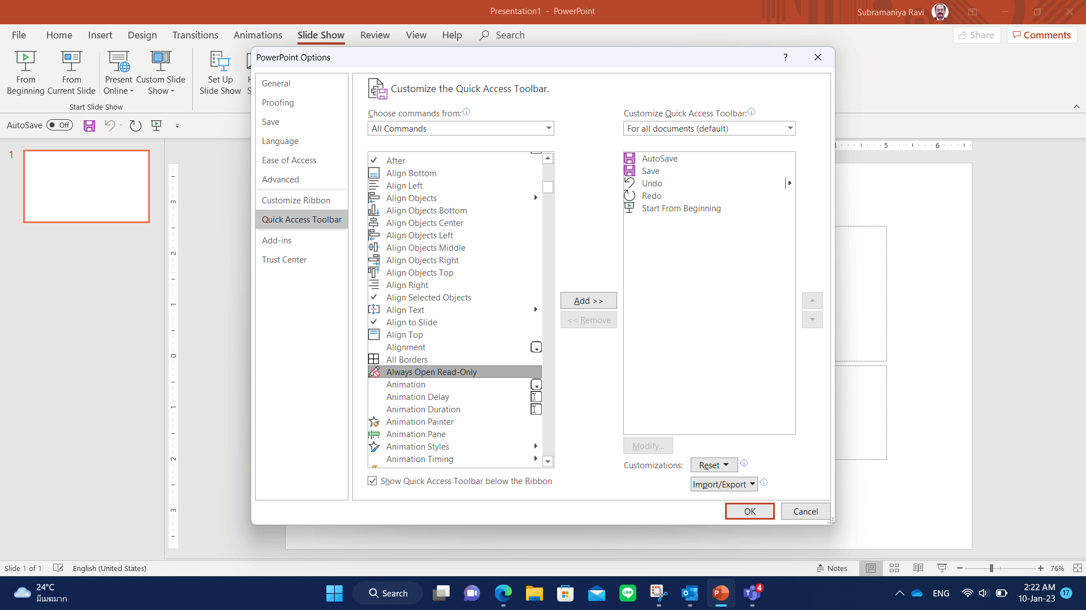Image resolution: width=1086 pixels, height=610 pixels.
Task: Select Align Objects Center command
Action: point(455,223)
